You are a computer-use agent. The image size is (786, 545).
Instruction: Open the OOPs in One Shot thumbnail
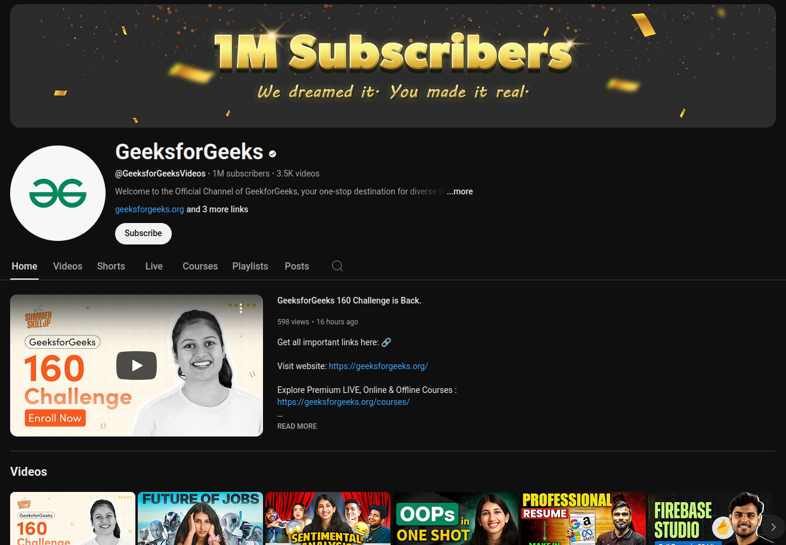(x=456, y=518)
